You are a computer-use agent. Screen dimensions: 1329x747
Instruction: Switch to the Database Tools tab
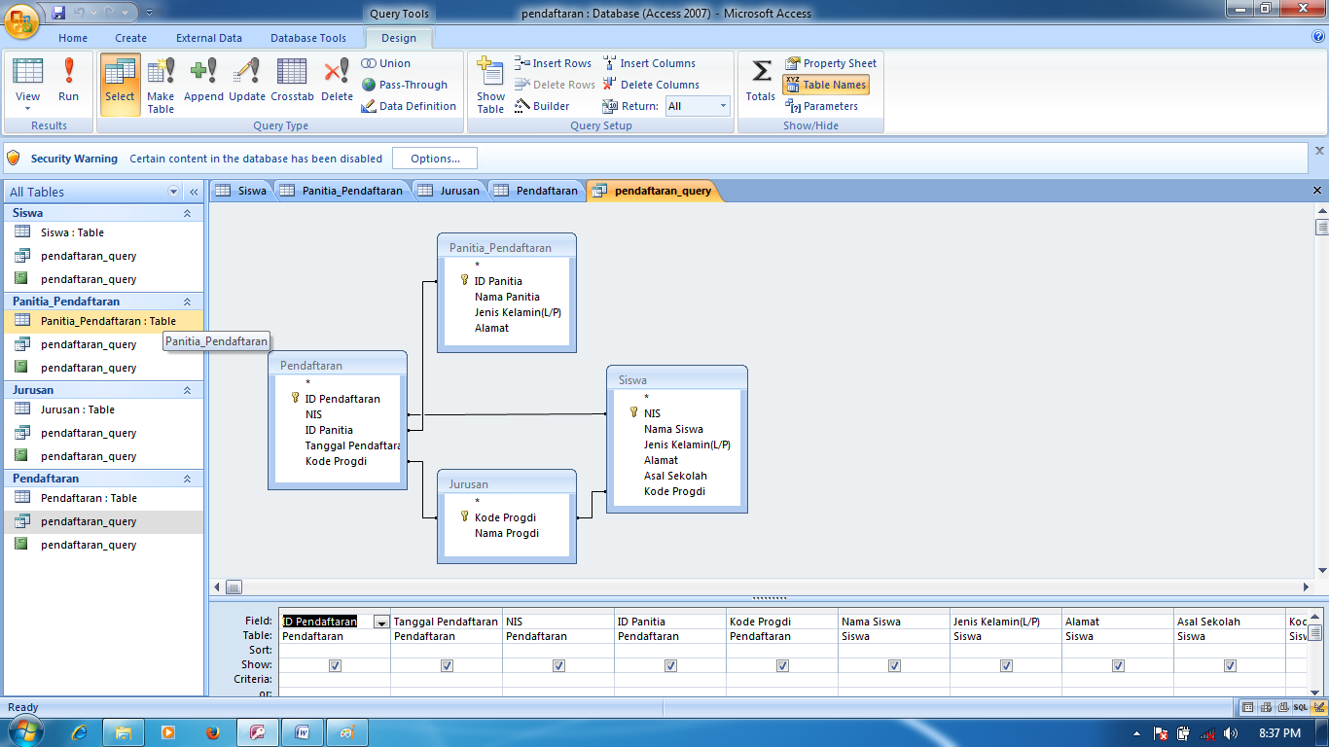[x=307, y=38]
